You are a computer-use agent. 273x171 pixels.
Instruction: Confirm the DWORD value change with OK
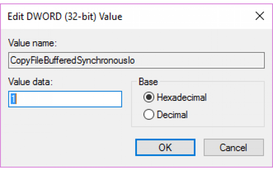(165, 147)
